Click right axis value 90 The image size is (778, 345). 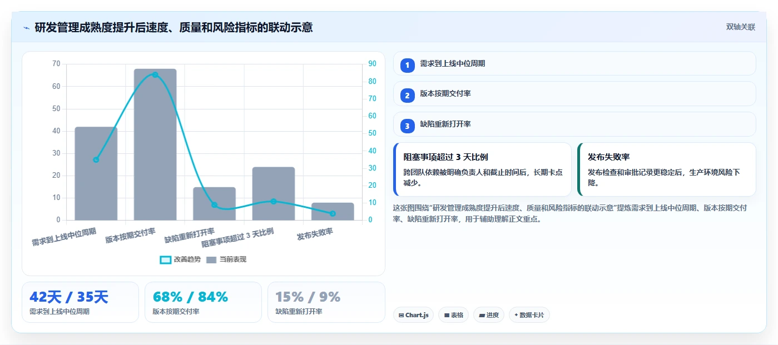[x=372, y=64]
